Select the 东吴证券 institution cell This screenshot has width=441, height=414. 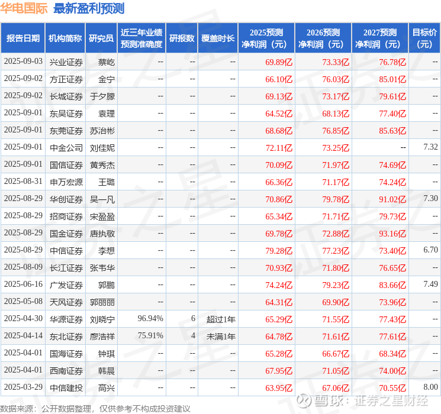66,114
